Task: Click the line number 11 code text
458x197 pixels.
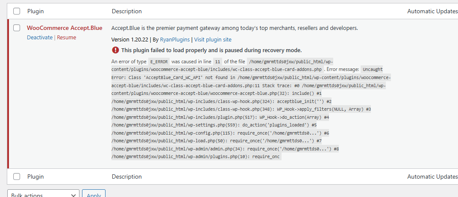Action: point(217,62)
